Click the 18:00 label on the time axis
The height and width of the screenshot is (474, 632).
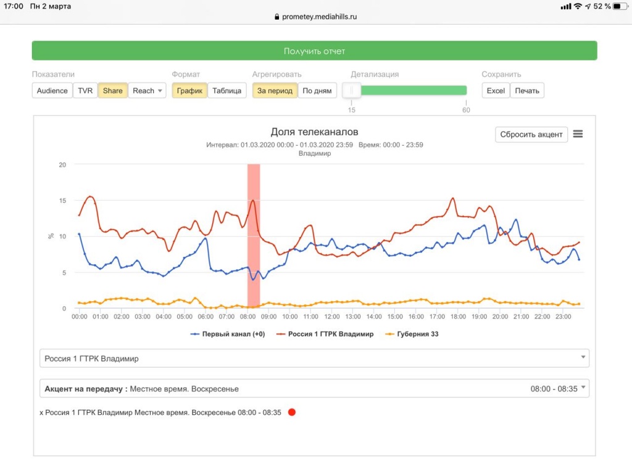(459, 317)
